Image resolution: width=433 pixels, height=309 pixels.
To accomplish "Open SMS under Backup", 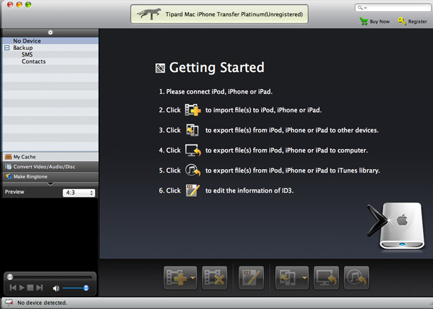I will click(27, 55).
